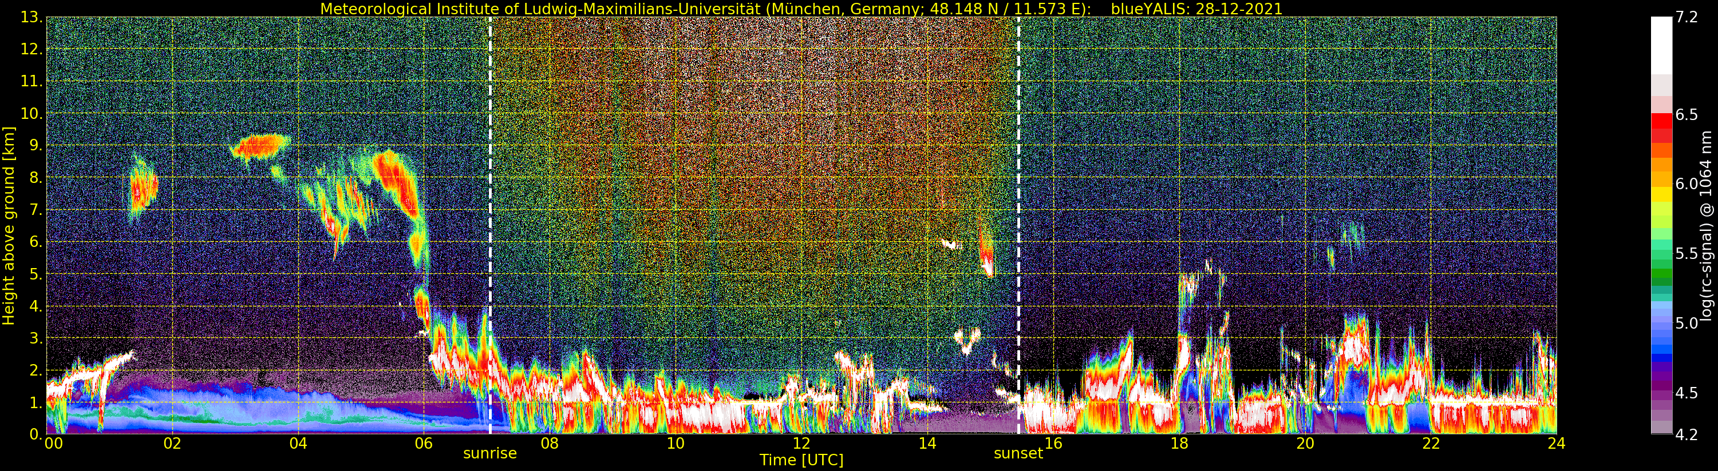The image size is (1718, 471).
Task: Click the "Time [UTC]" axis label
Action: pyautogui.click(x=801, y=460)
